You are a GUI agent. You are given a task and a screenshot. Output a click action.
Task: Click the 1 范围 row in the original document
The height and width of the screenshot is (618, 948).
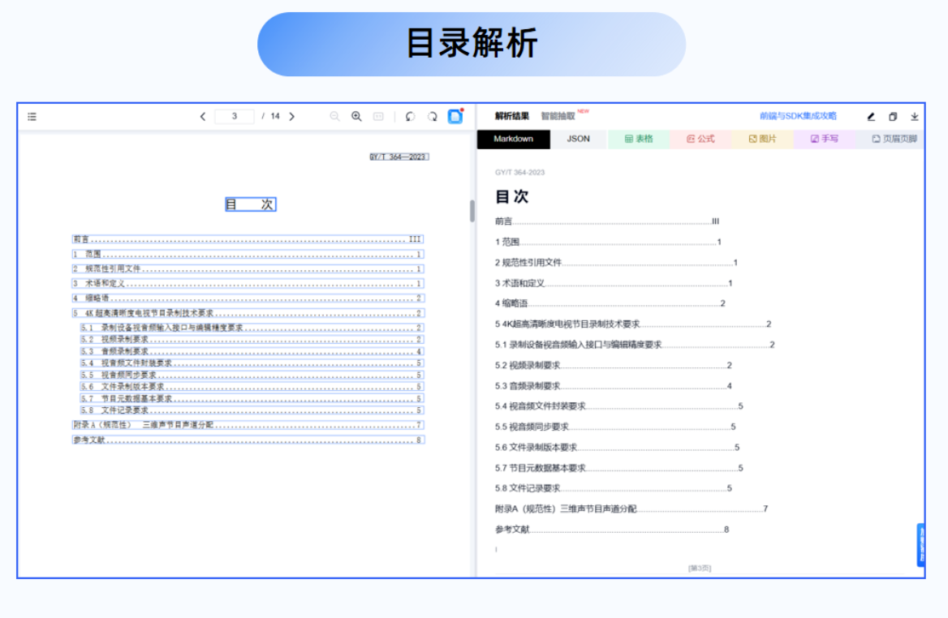pos(248,255)
